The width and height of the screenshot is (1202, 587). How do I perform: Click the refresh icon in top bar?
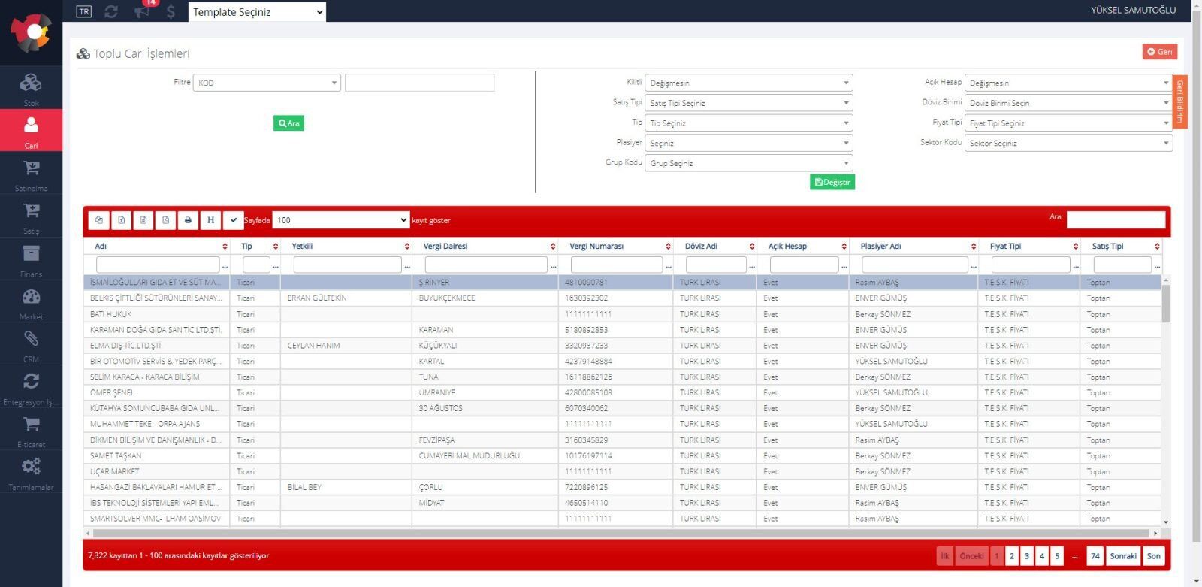point(111,11)
